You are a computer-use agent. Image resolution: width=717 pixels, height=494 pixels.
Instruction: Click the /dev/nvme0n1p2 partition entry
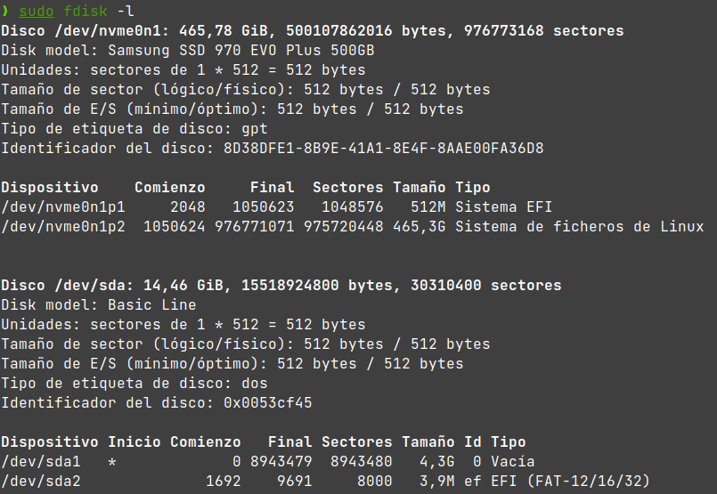coord(63,227)
